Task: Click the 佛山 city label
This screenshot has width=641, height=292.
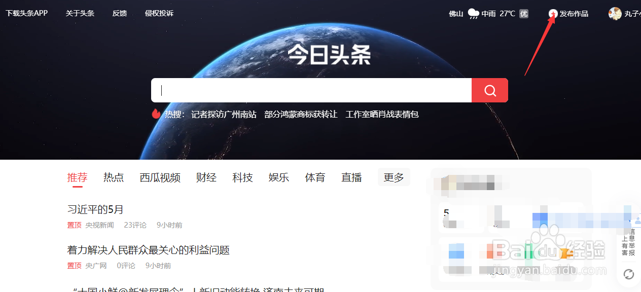Action: (456, 14)
